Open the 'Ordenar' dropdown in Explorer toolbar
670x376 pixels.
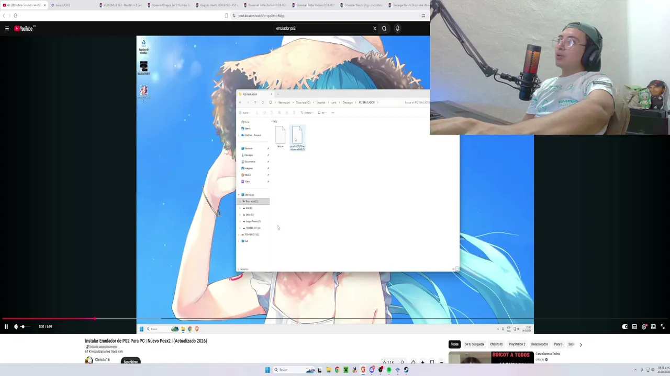306,113
